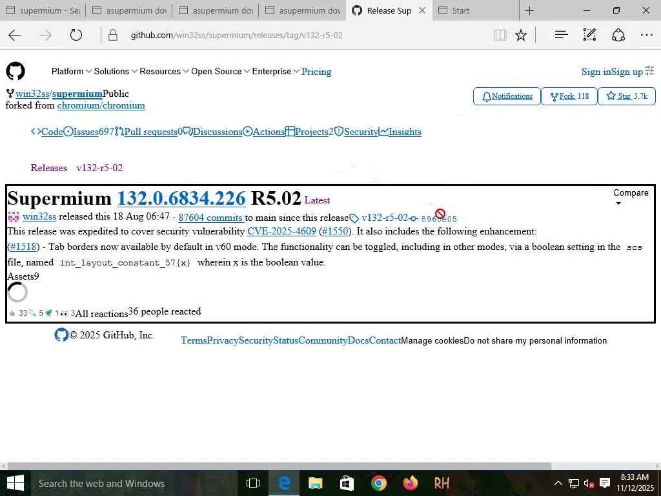Click the GitHub Octocat logo
This screenshot has width=661, height=496.
15,71
